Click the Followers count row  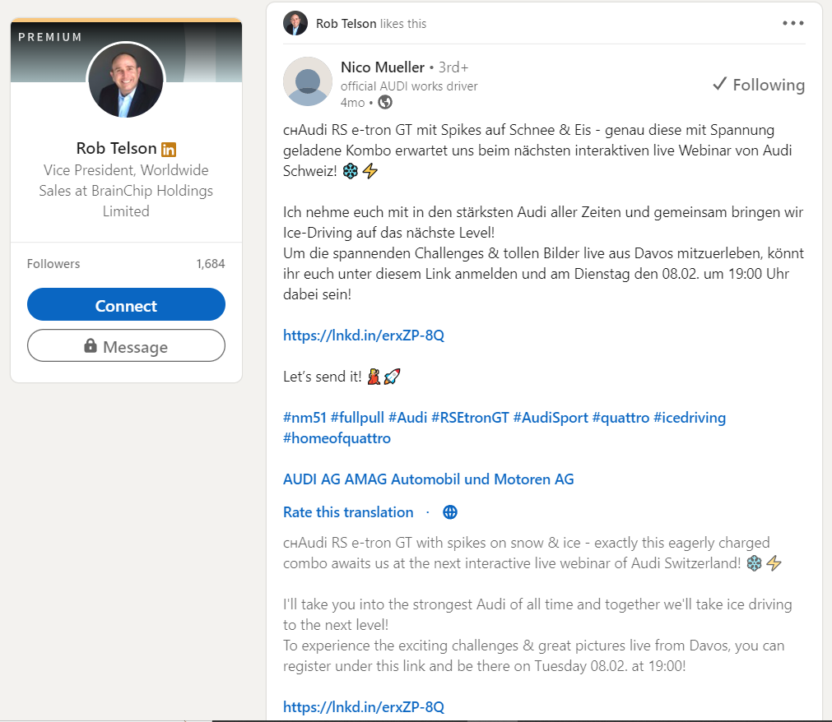(x=126, y=264)
